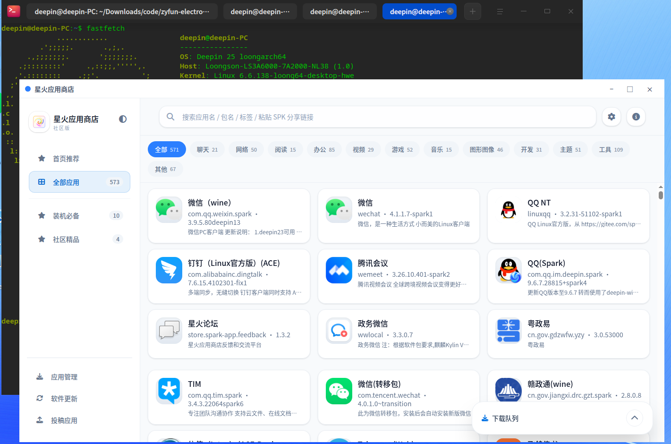Click the 粤政易 app icon
Image resolution: width=671 pixels, height=444 pixels.
pyautogui.click(x=509, y=331)
